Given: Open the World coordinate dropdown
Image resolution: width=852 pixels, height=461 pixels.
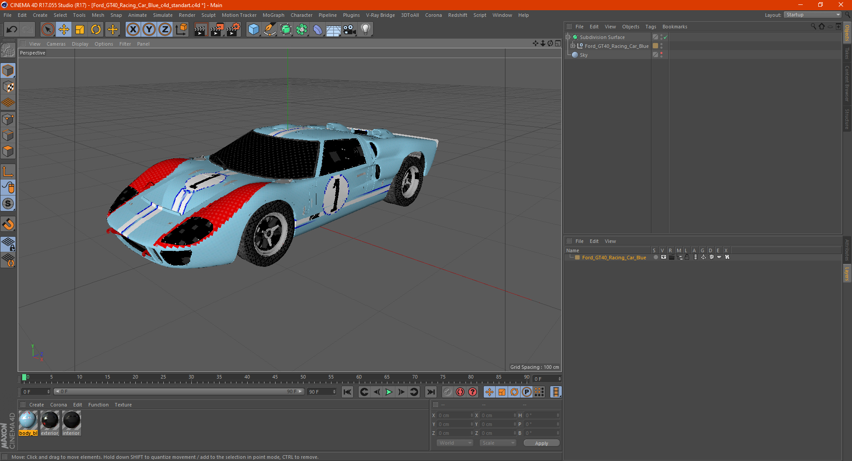Looking at the screenshot, I should point(455,443).
